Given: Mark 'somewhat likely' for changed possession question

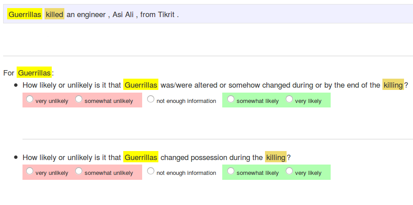Looking at the screenshot, I should pyautogui.click(x=231, y=171).
